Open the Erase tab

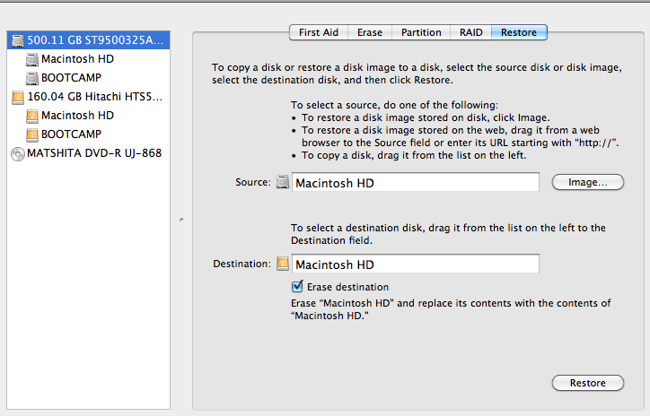click(370, 32)
